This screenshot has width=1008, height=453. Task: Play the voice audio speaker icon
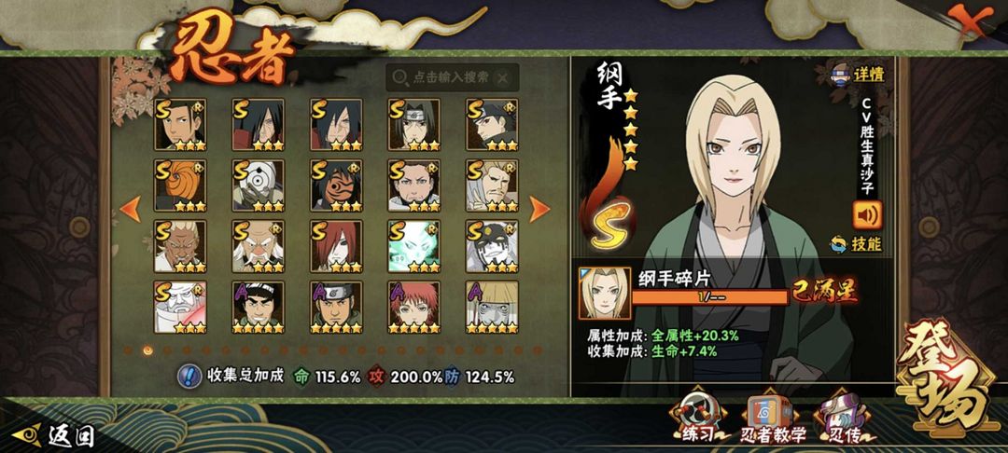[x=867, y=215]
